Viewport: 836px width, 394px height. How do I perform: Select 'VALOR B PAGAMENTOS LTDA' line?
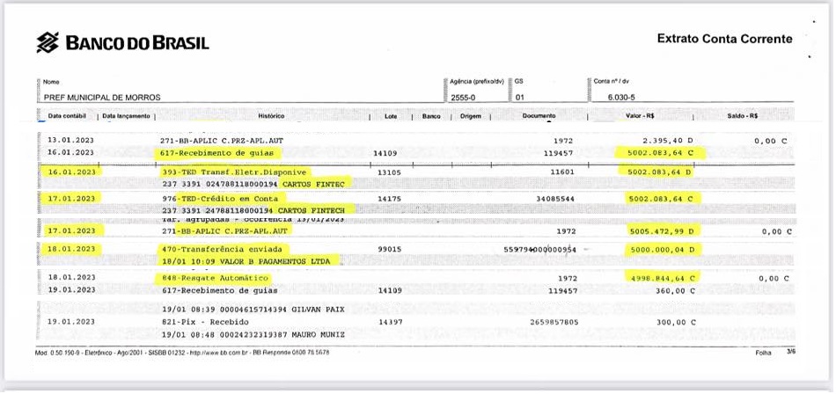[x=248, y=261]
